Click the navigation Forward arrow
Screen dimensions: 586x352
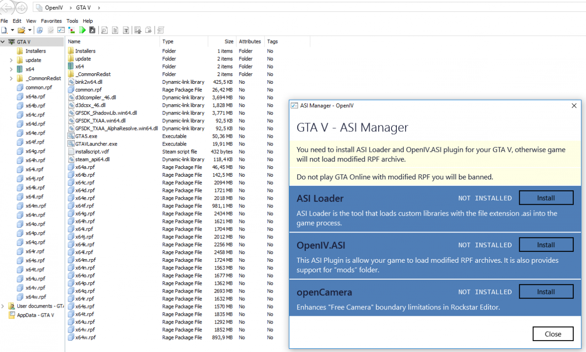pyautogui.click(x=21, y=8)
